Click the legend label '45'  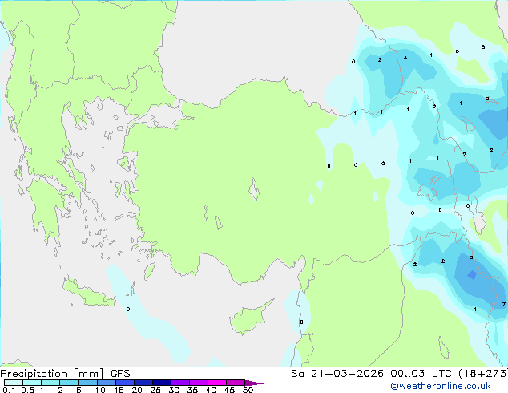pyautogui.click(x=229, y=390)
